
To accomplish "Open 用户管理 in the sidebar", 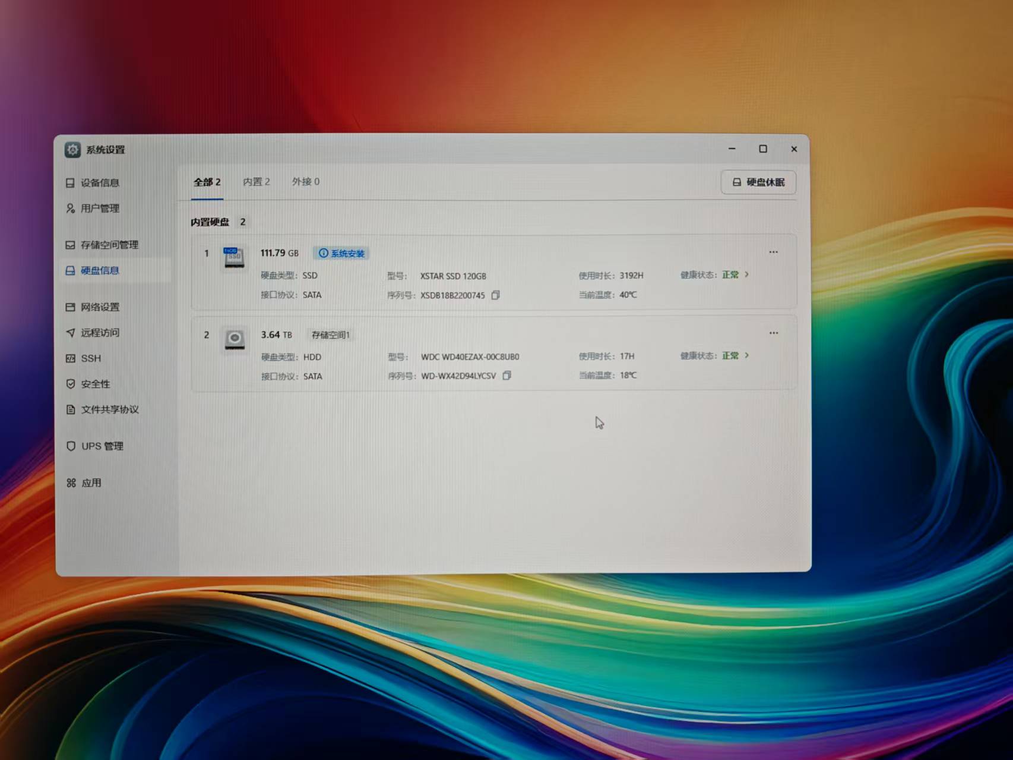I will (93, 208).
